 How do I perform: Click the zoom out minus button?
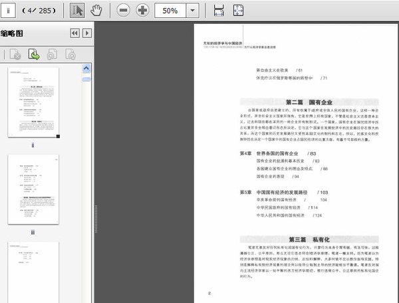click(124, 11)
